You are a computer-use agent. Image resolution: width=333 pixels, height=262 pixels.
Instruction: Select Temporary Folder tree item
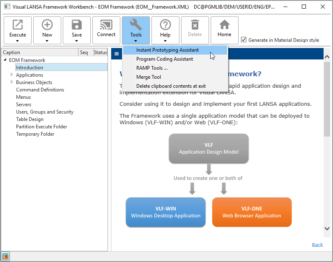(35, 134)
